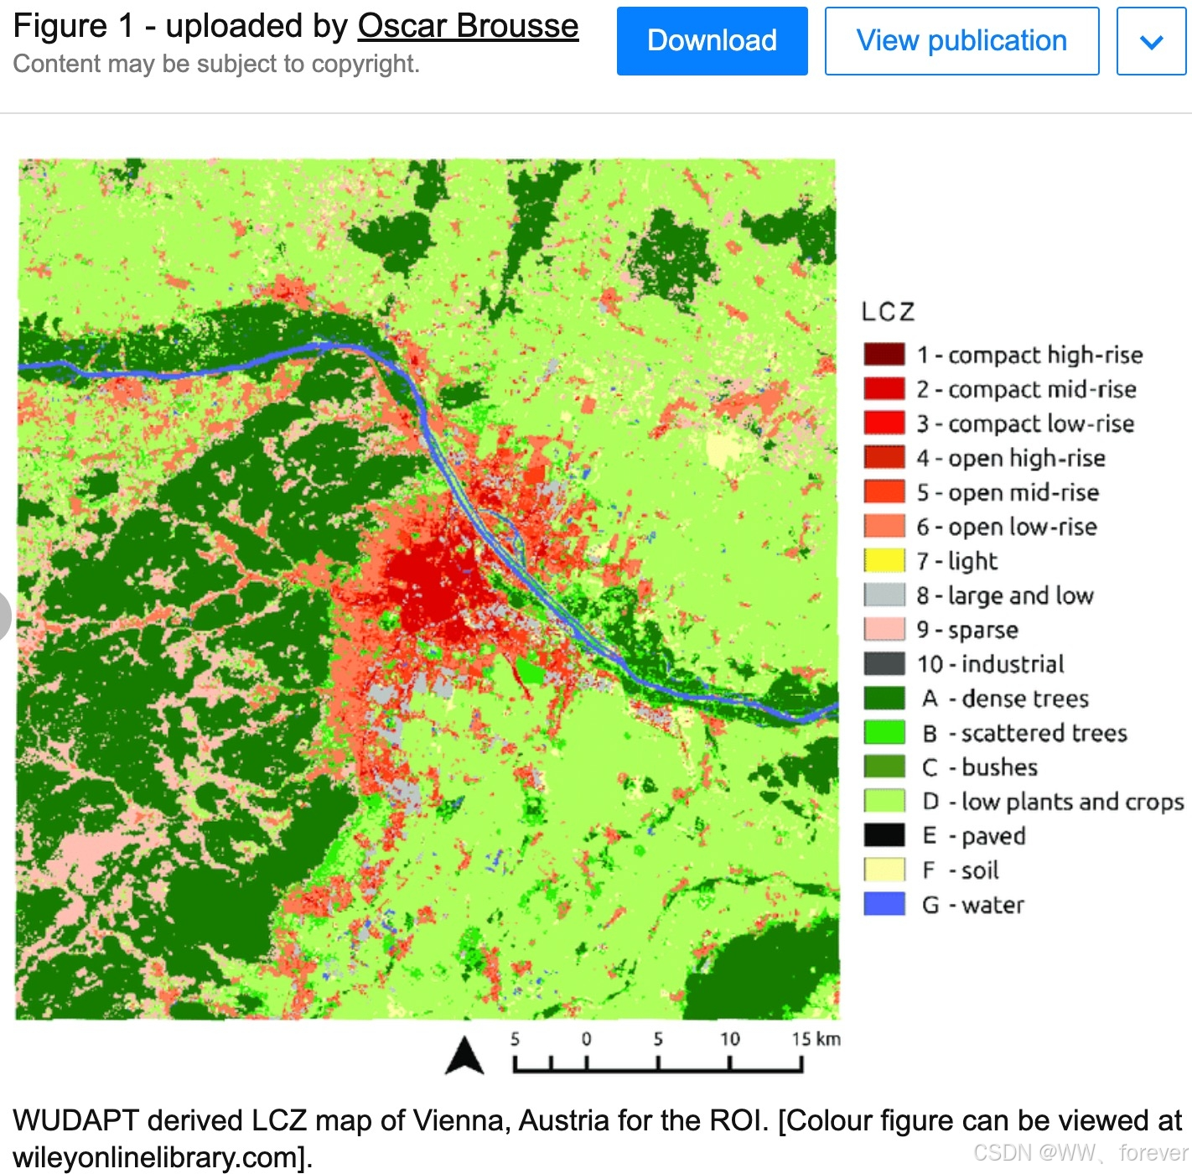This screenshot has height=1174, width=1192.
Task: Click the blue water legend swatch
Action: (x=884, y=904)
